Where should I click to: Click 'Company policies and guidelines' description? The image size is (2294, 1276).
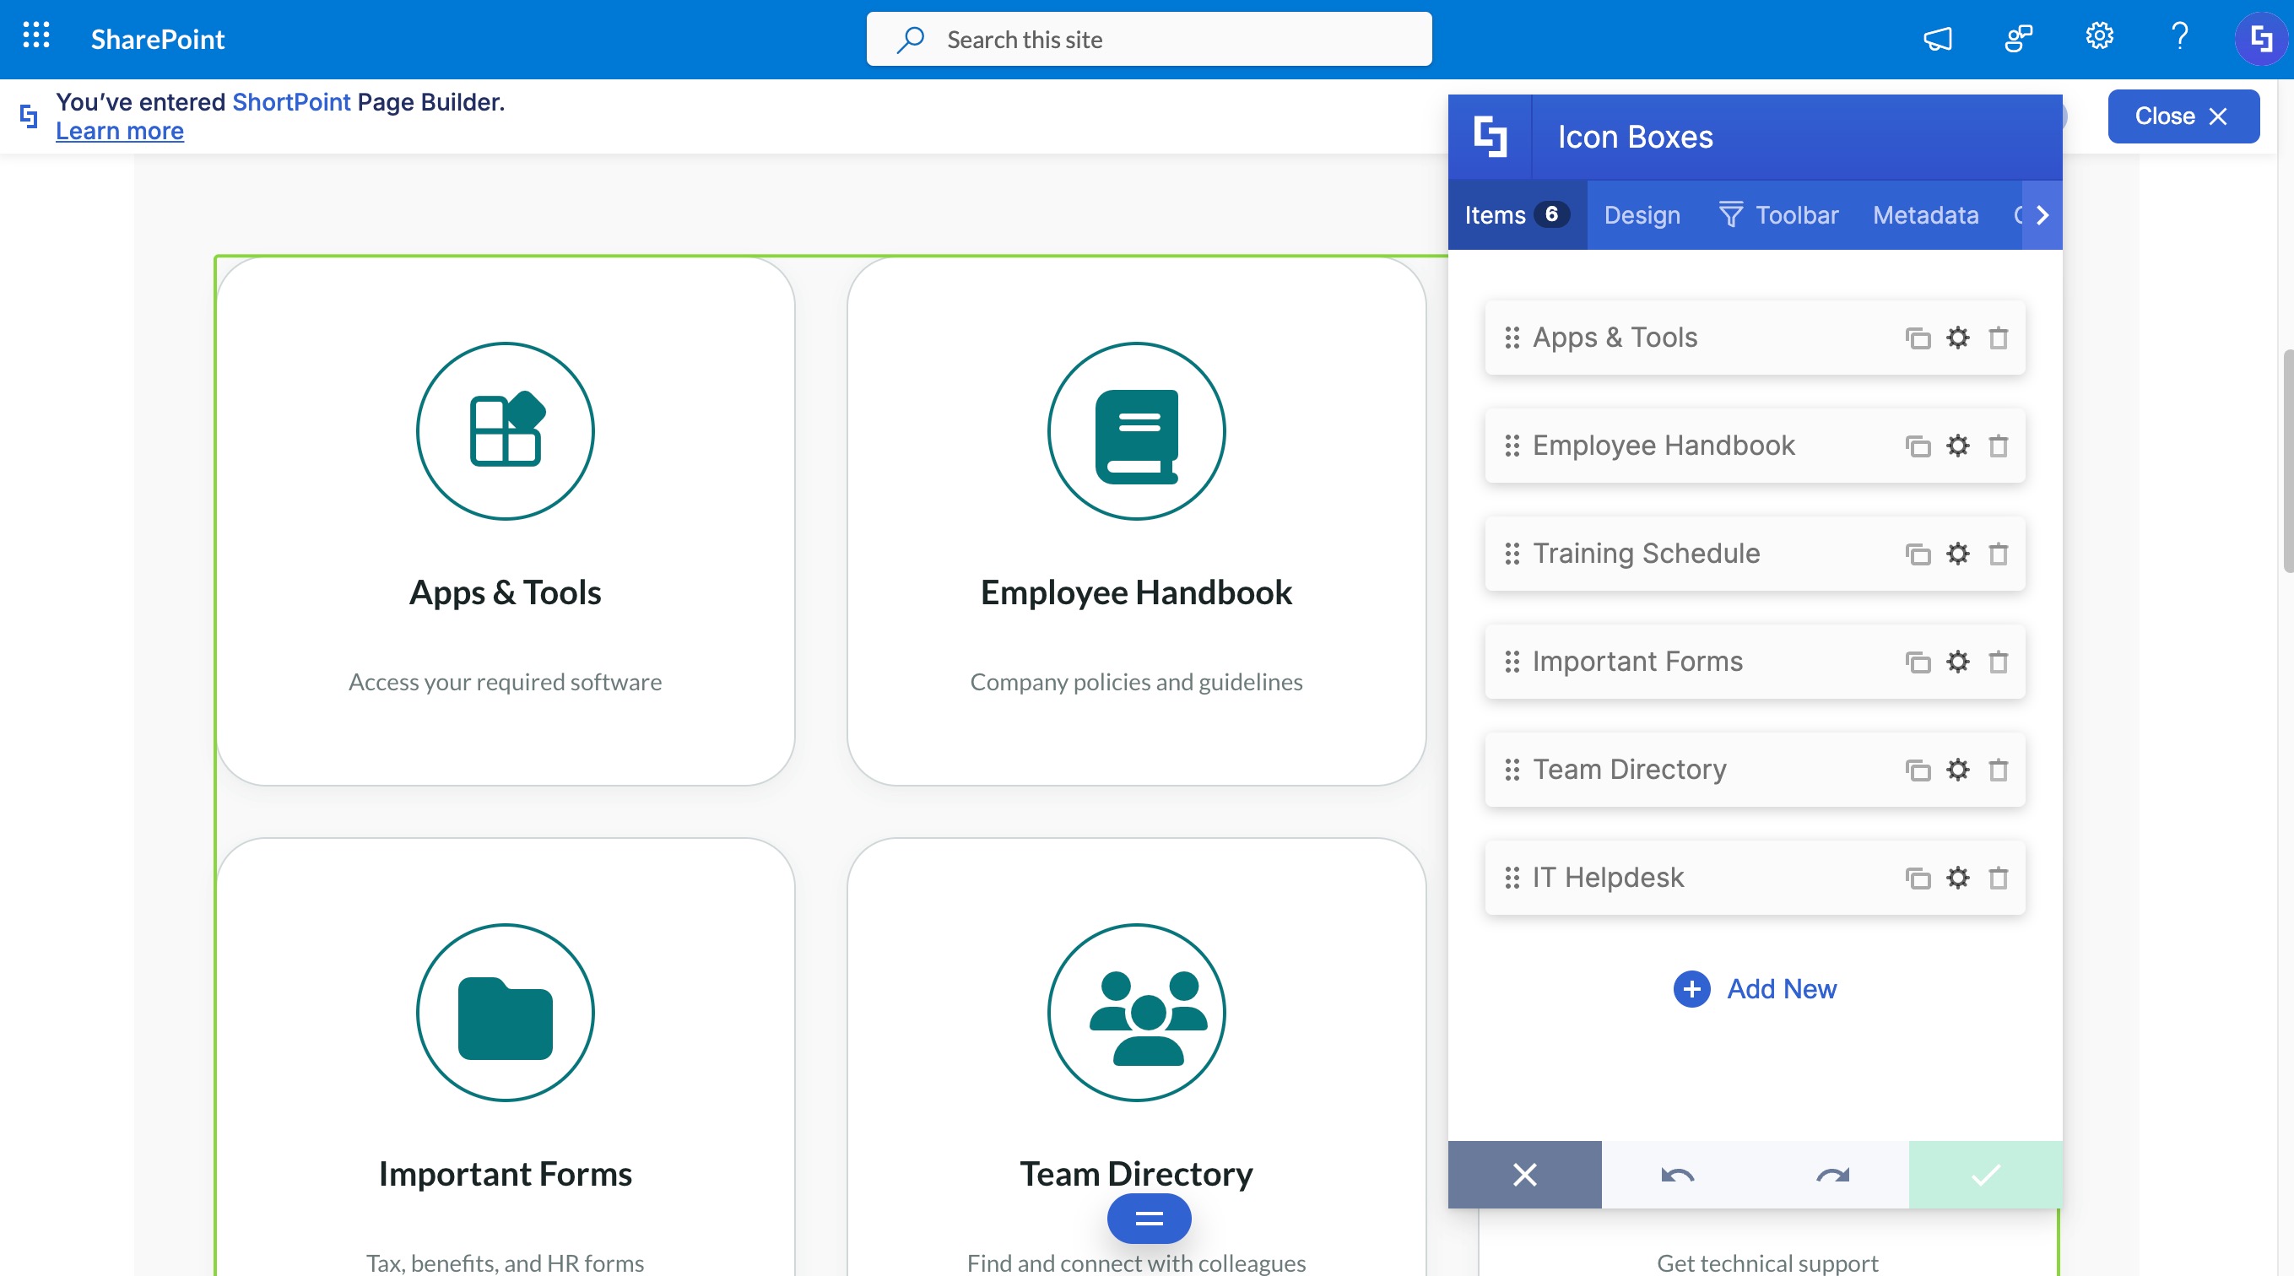coord(1136,682)
